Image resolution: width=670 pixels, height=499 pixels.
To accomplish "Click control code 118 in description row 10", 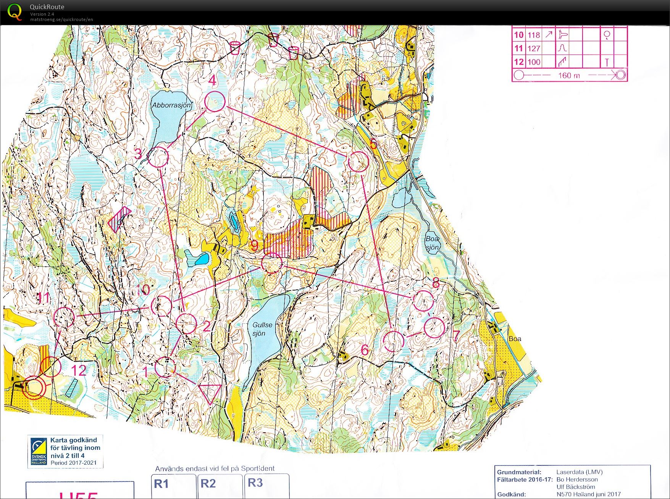I will [534, 35].
